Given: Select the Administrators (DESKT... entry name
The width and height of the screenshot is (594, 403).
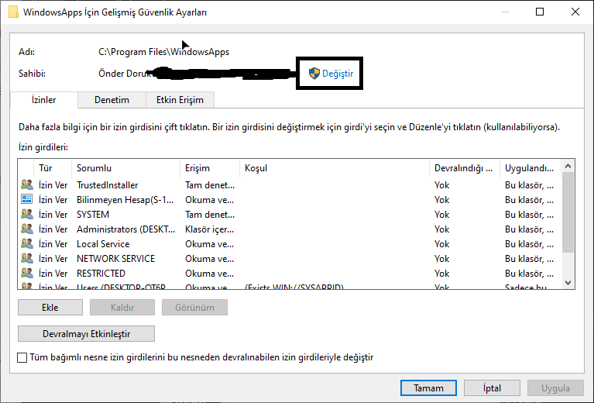Looking at the screenshot, I should [x=125, y=229].
